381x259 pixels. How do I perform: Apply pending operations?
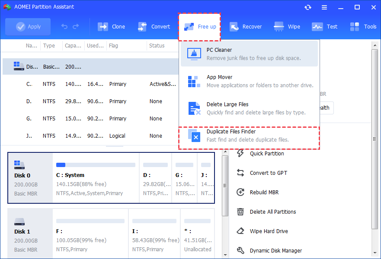coord(28,26)
